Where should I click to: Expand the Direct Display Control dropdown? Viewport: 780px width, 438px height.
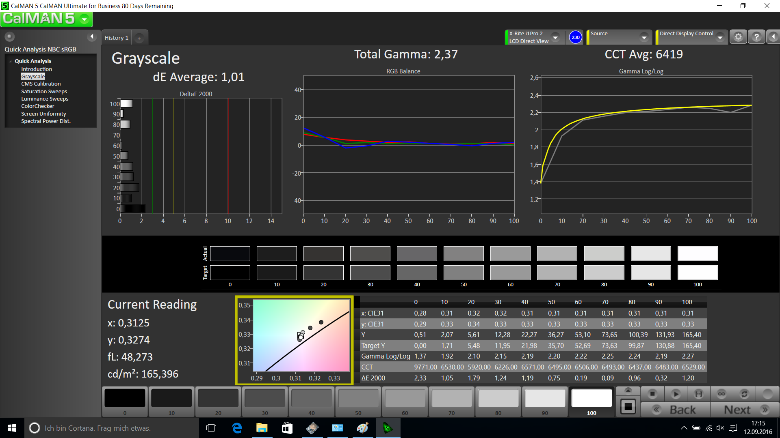pyautogui.click(x=720, y=37)
